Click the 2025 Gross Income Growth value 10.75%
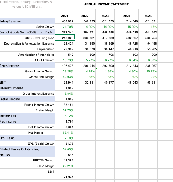 [x=148, y=71]
